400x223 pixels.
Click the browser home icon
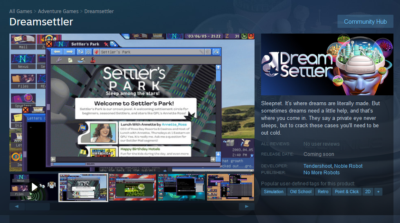coord(88,52)
